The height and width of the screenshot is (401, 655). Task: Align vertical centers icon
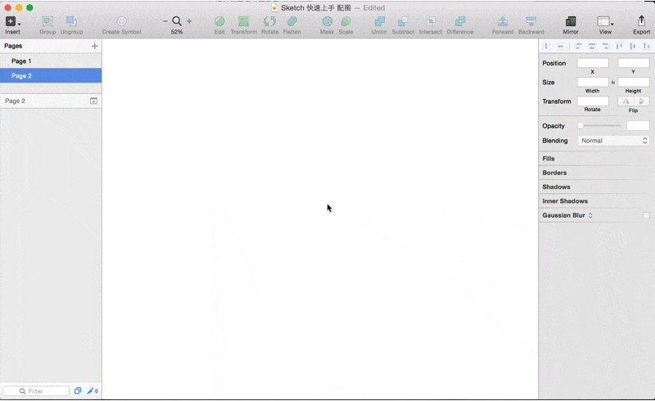(633, 46)
